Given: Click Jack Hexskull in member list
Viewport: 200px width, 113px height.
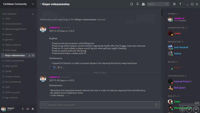Looking at the screenshot, I should pyautogui.click(x=181, y=47).
